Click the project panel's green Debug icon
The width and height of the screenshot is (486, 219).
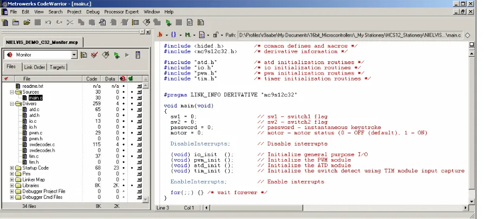pos(117,55)
